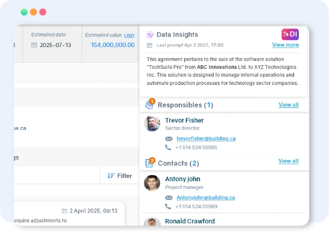
Task: Click the Data Insights header icon
Action: (x=151, y=34)
